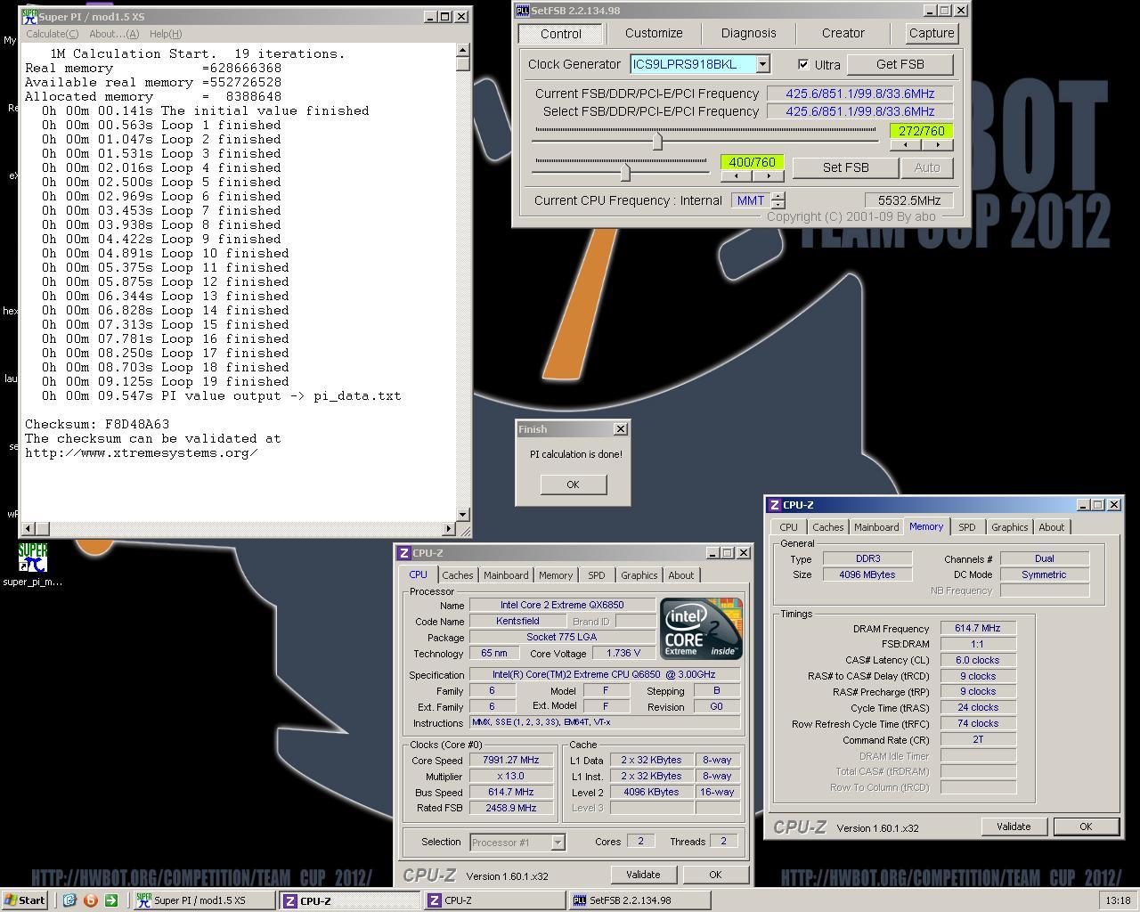Click the MMT spinner down arrow

(x=778, y=205)
